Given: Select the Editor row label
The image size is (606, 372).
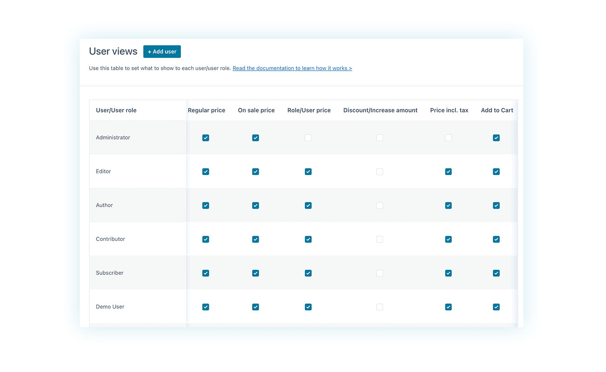Looking at the screenshot, I should coord(103,171).
